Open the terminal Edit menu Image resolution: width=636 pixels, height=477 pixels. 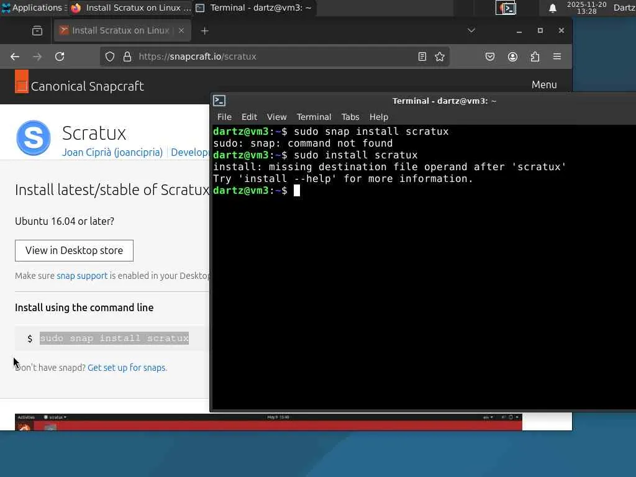(x=249, y=117)
